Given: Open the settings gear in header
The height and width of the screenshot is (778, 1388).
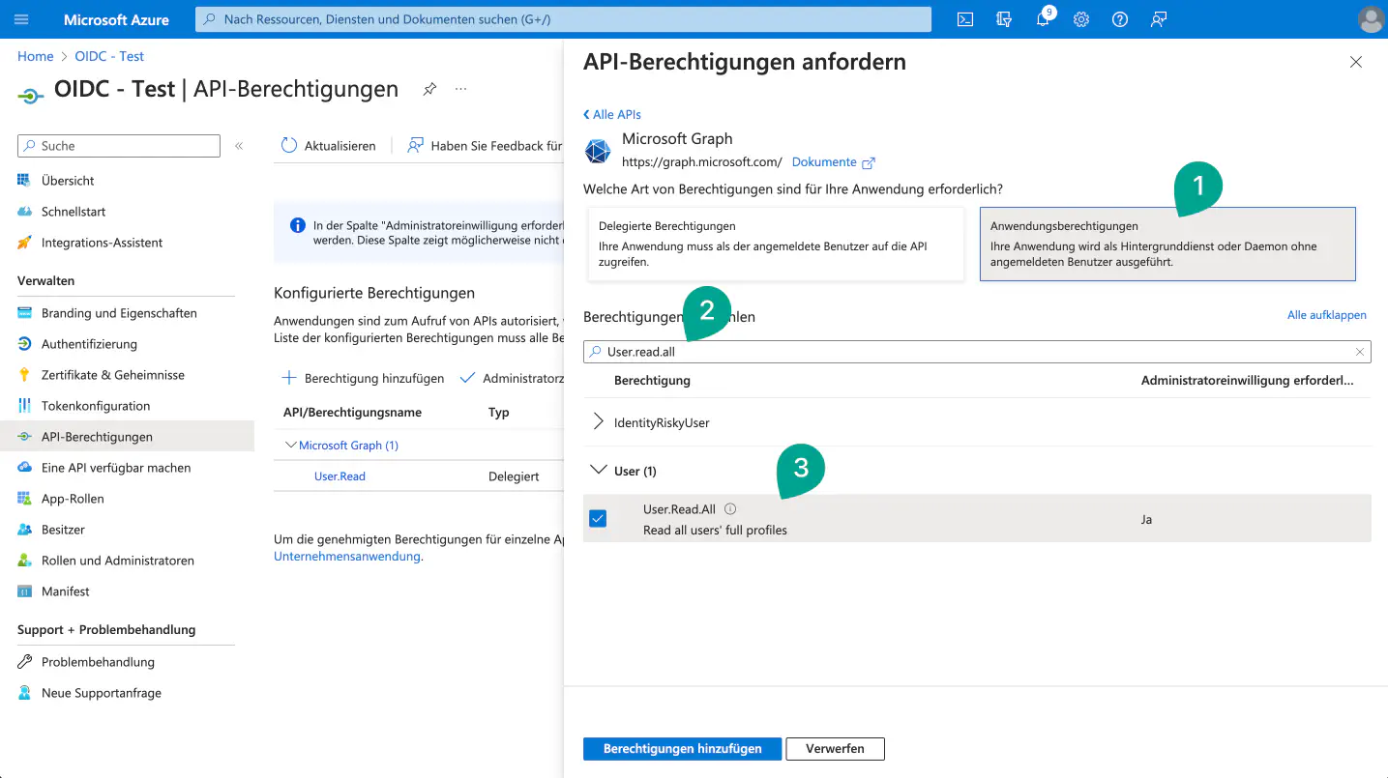Looking at the screenshot, I should pos(1081,19).
